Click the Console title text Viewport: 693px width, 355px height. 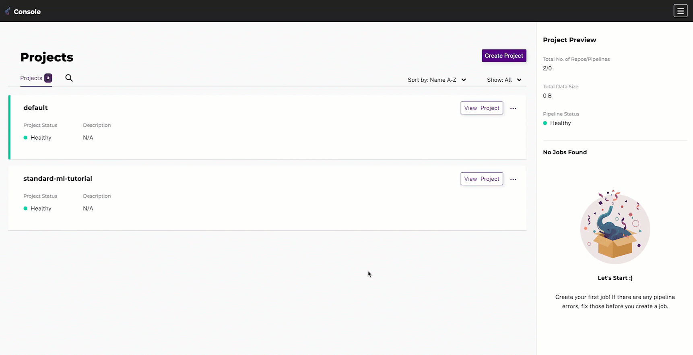[27, 12]
